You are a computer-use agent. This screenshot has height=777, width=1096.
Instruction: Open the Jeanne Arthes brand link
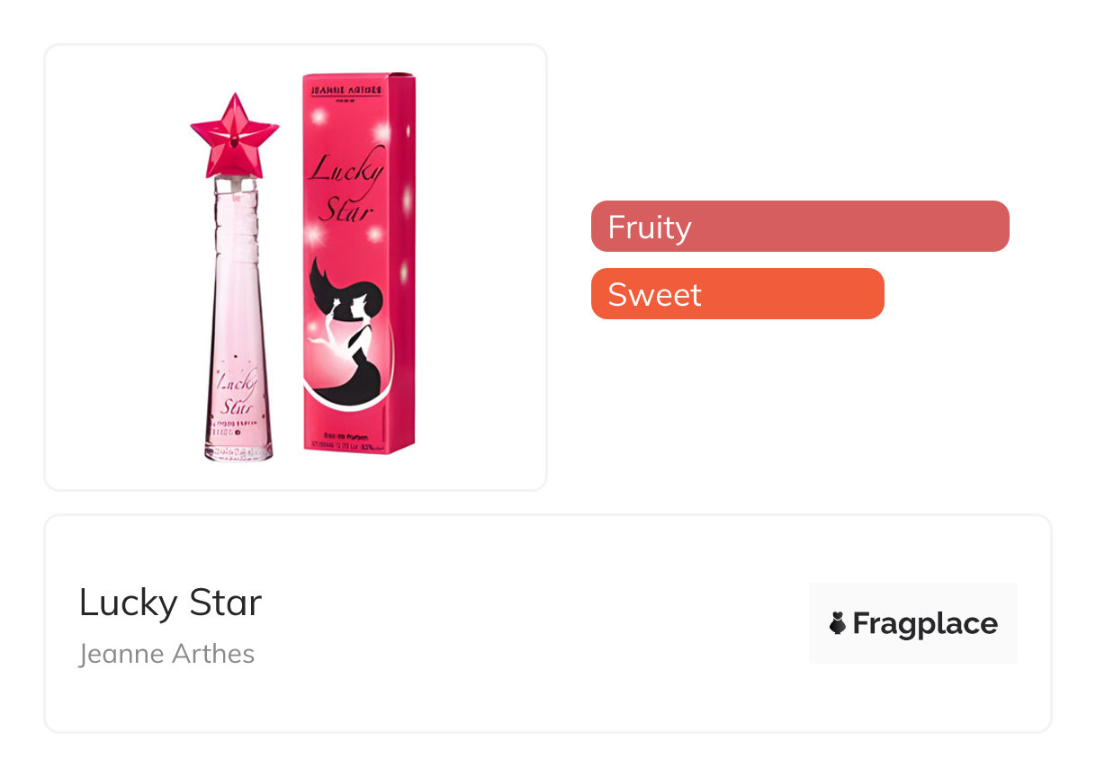(x=166, y=654)
